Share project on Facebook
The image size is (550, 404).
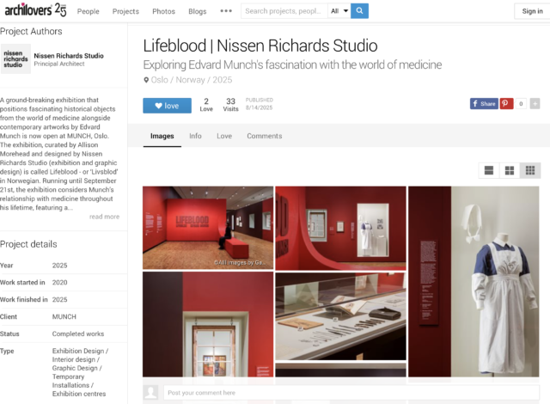click(484, 103)
